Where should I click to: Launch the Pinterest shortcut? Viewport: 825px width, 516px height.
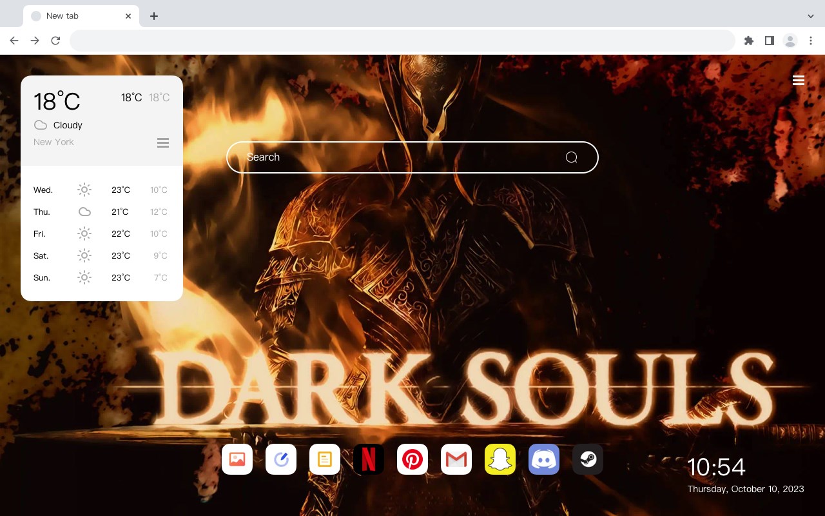click(x=412, y=459)
